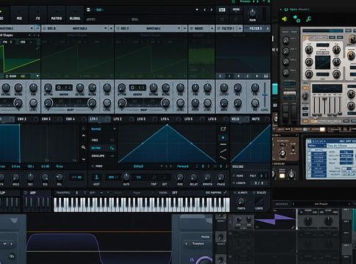Click the LFO RATE knob
The image size is (356, 264).
[x=126, y=177]
